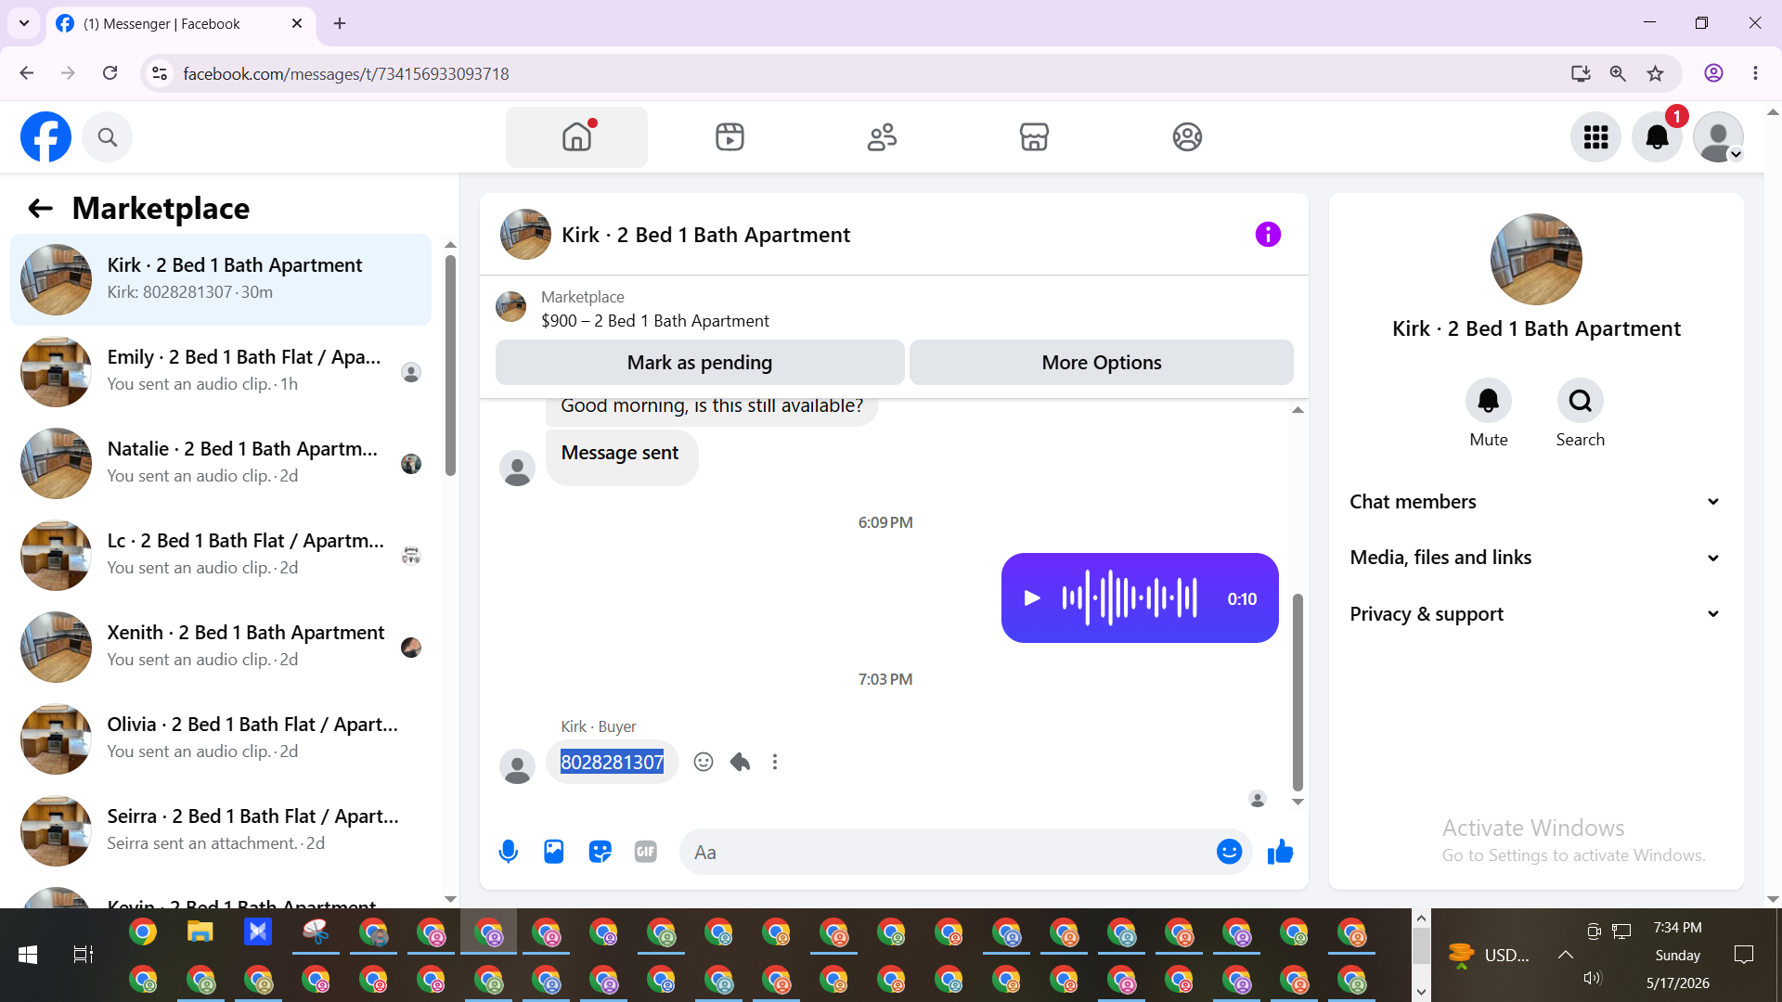Open the Groups tab
Image resolution: width=1782 pixels, height=1002 pixels.
pos(1187,137)
